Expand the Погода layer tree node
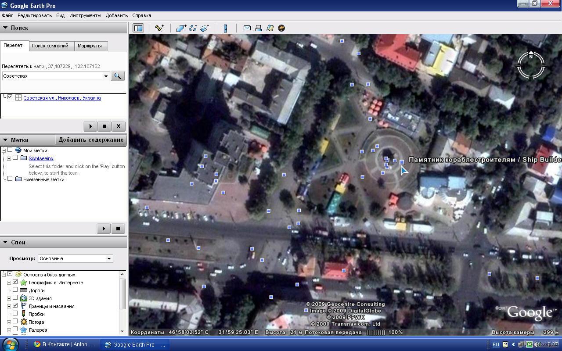 9,322
